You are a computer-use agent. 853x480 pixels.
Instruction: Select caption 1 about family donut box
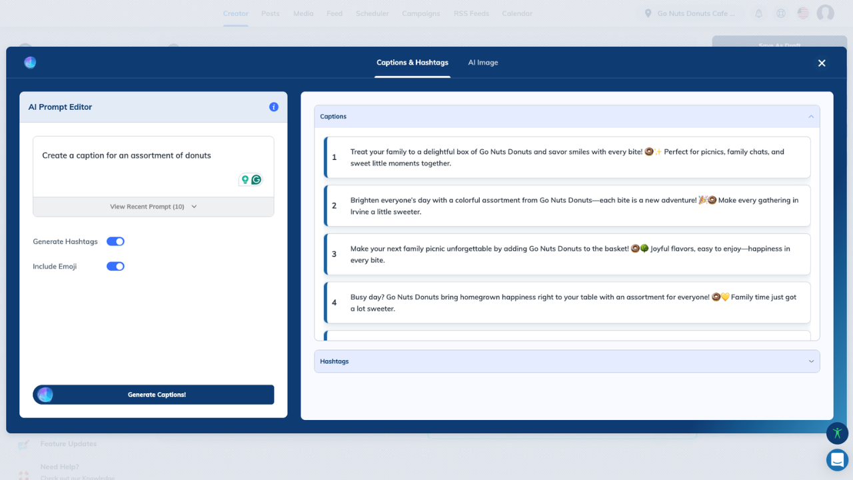[x=566, y=157]
